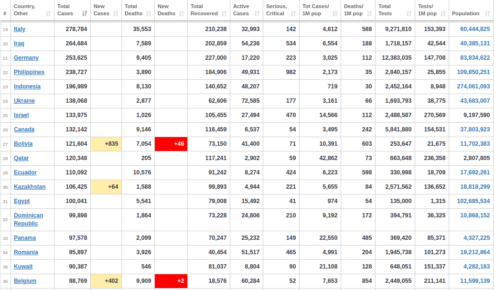Sort by New Deaths arrow icon
Image resolution: width=495 pixels, height=290 pixels.
182,13
